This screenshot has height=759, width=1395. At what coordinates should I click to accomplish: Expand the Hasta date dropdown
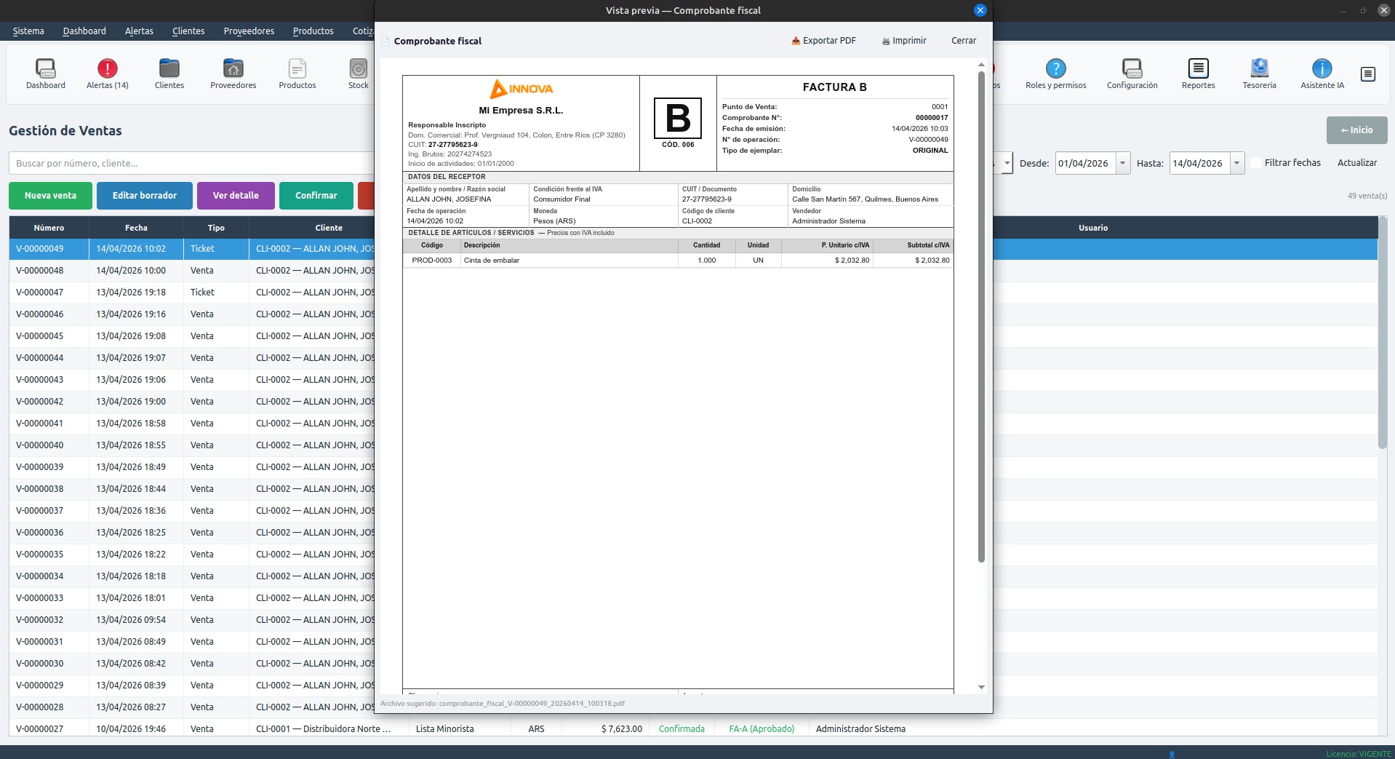[x=1236, y=163]
